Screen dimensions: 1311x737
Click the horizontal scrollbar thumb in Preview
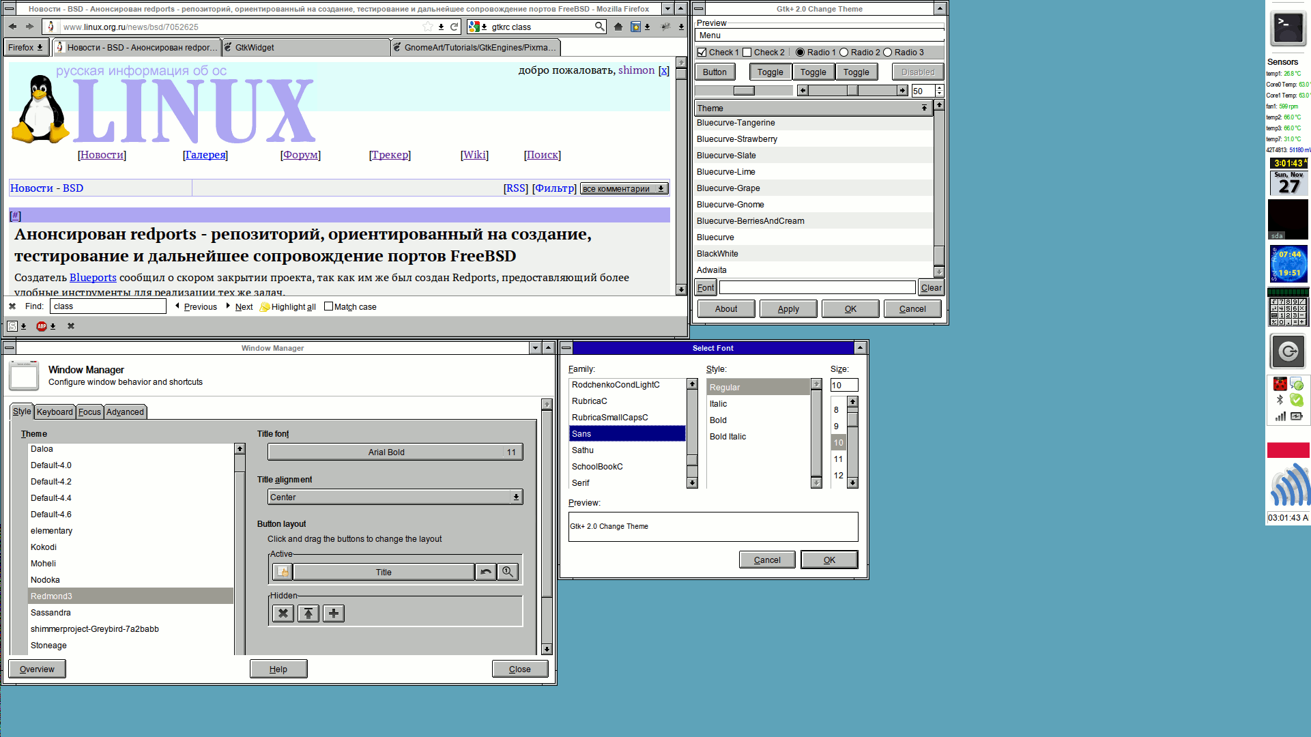(852, 91)
